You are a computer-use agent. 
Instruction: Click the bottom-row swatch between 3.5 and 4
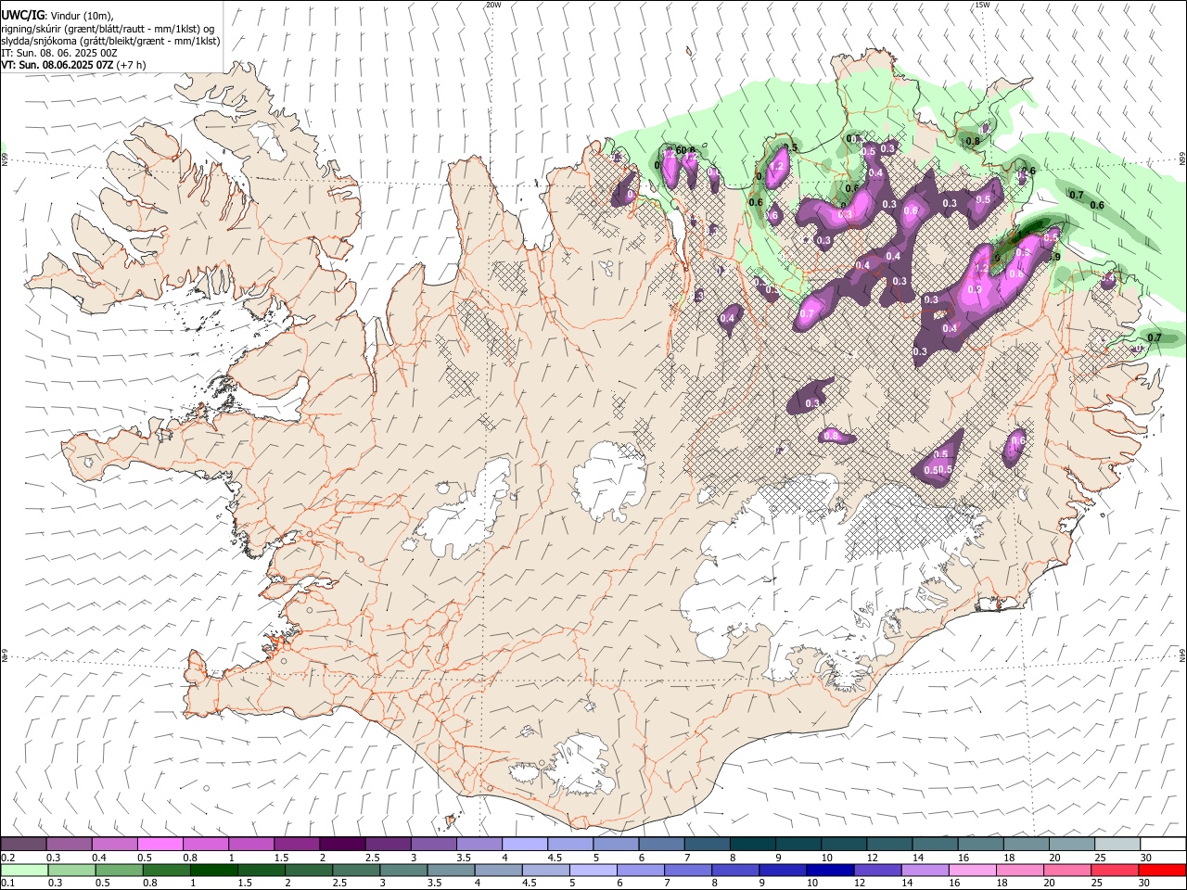[450, 871]
